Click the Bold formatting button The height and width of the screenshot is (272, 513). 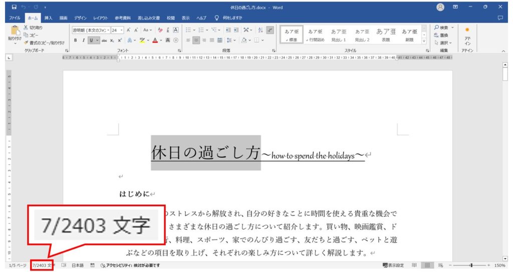pyautogui.click(x=76, y=40)
